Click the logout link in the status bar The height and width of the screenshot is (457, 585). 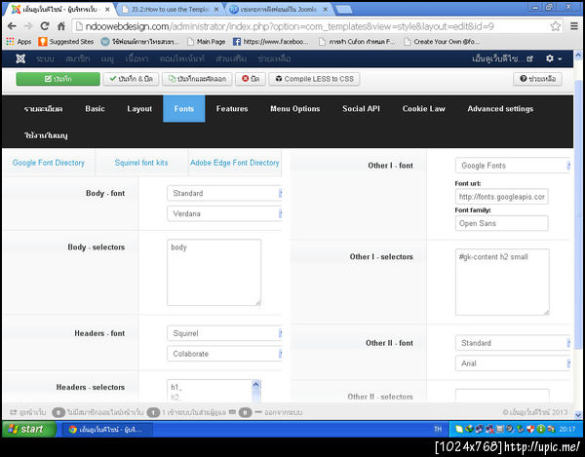tap(279, 412)
